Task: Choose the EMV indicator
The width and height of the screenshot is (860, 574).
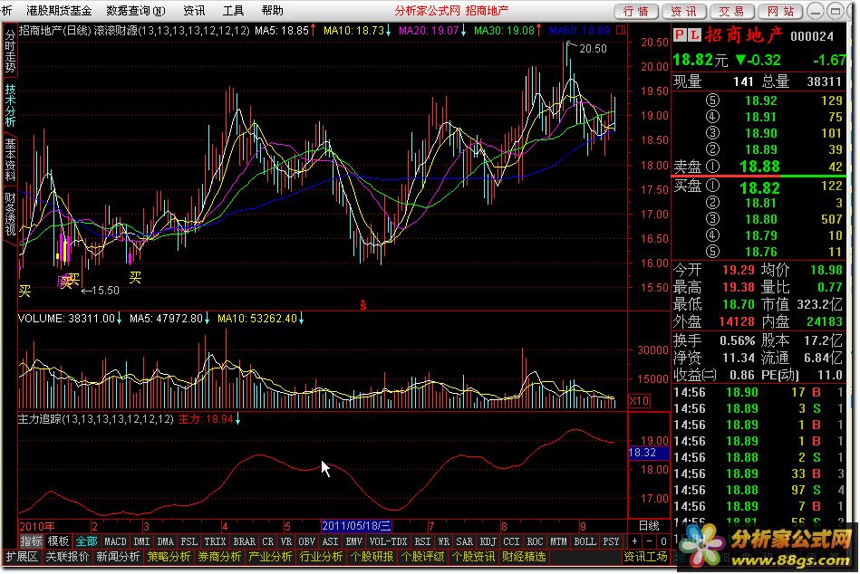Action: pyautogui.click(x=353, y=541)
